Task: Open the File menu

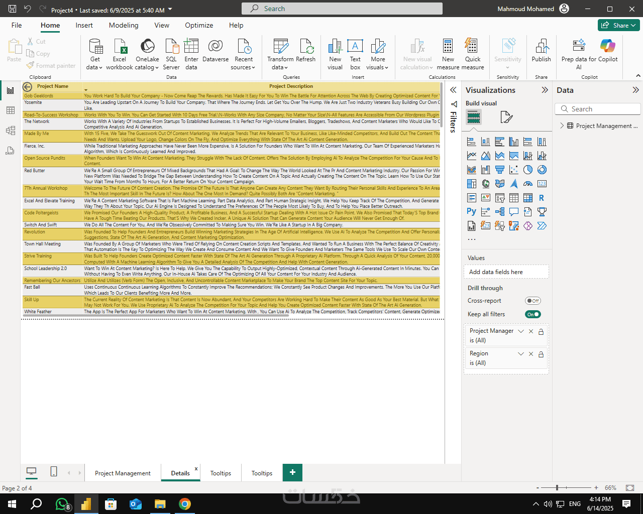Action: pyautogui.click(x=17, y=25)
